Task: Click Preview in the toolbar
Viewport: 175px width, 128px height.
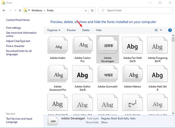Action: coord(71,30)
